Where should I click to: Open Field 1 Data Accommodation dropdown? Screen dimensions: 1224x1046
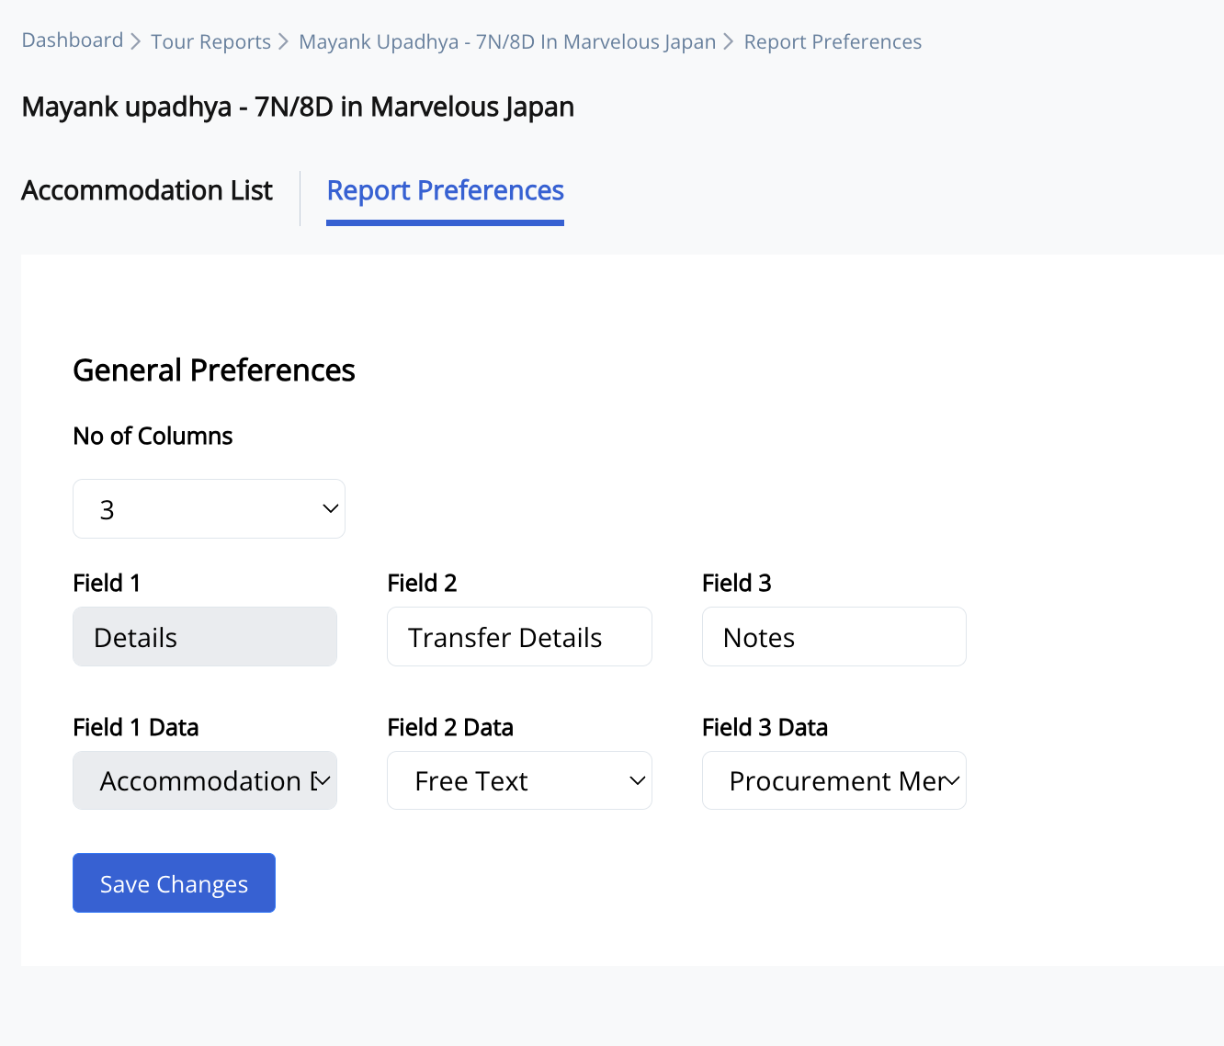205,780
